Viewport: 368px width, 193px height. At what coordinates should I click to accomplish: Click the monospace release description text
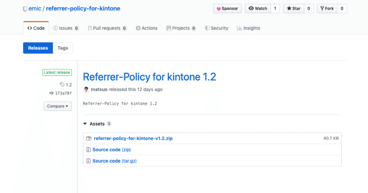[x=120, y=104]
